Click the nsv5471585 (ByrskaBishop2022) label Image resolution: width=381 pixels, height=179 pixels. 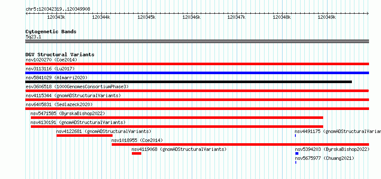click(68, 113)
